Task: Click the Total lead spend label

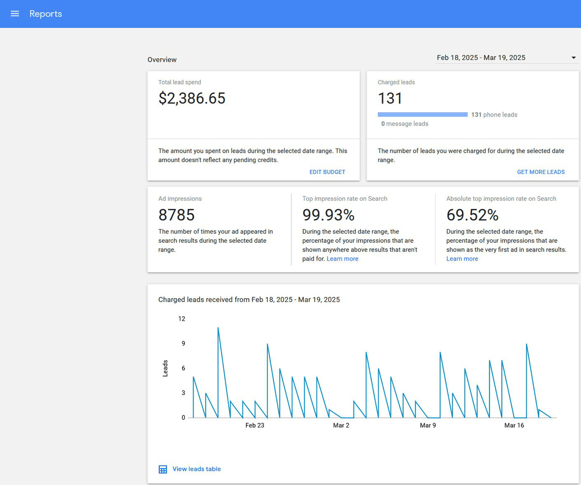Action: pos(180,82)
